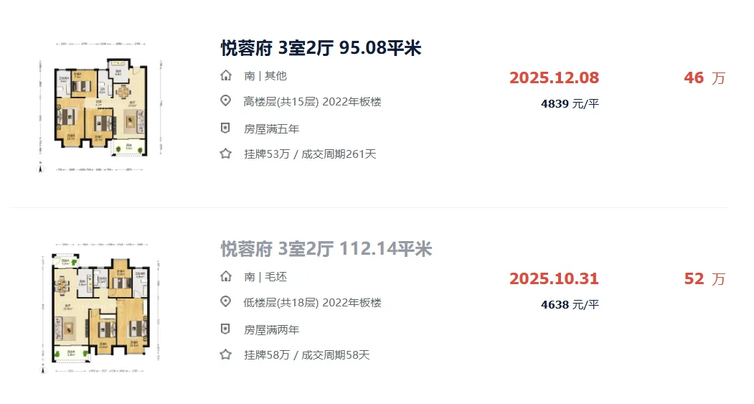Click the shield icon beside 房屋满五年
This screenshot has width=754, height=404.
pyautogui.click(x=225, y=128)
